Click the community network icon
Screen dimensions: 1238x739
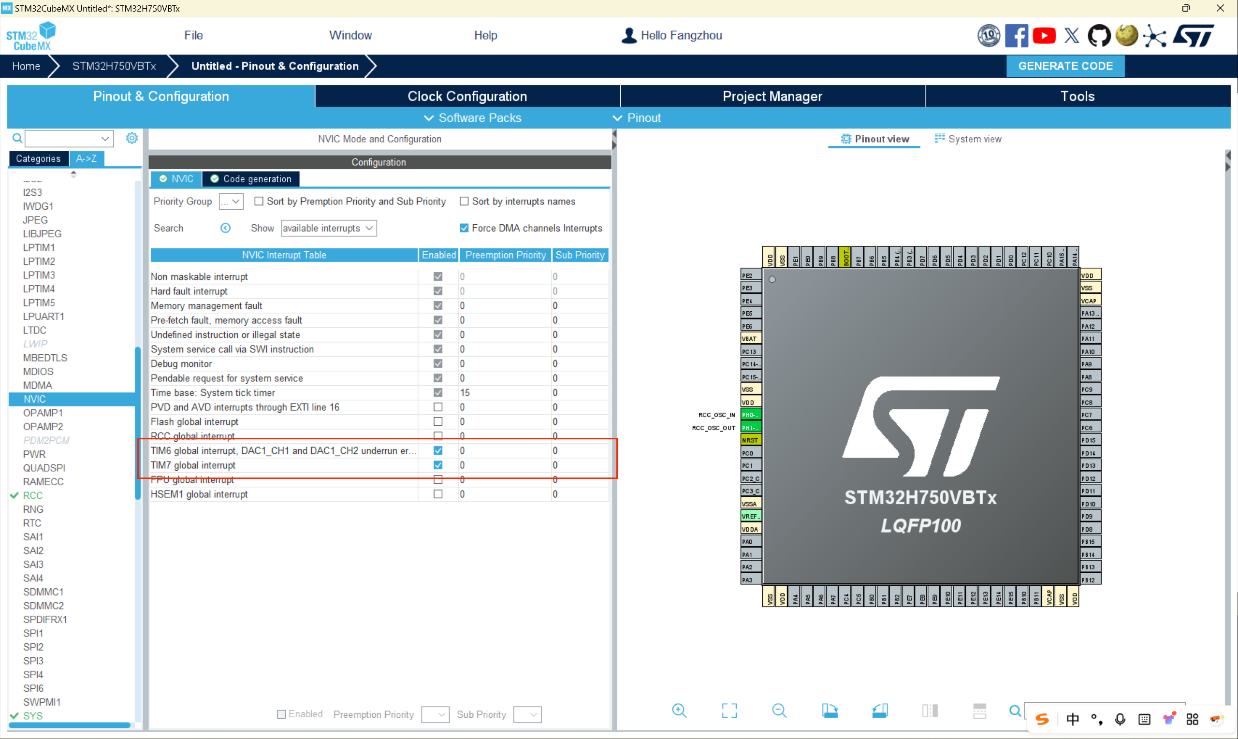coord(1154,35)
